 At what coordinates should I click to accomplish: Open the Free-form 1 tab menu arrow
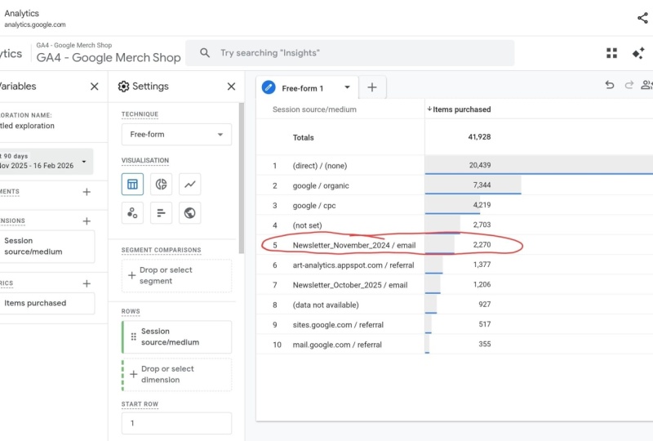347,87
